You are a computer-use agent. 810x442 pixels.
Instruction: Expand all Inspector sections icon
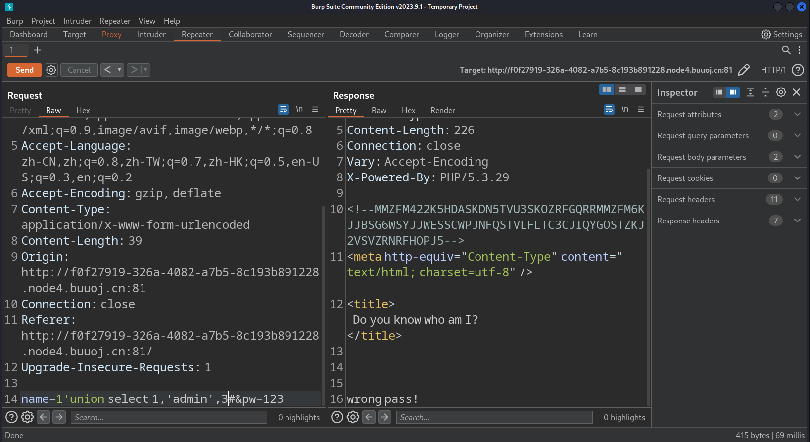[x=750, y=92]
